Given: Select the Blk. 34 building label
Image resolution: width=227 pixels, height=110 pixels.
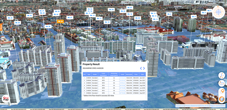Looking at the screenshot, I should pyautogui.click(x=10, y=18).
